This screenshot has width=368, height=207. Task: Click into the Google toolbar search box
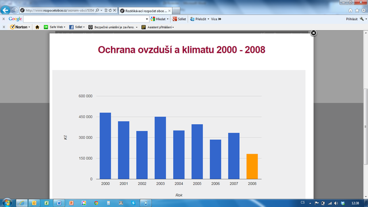coord(85,19)
